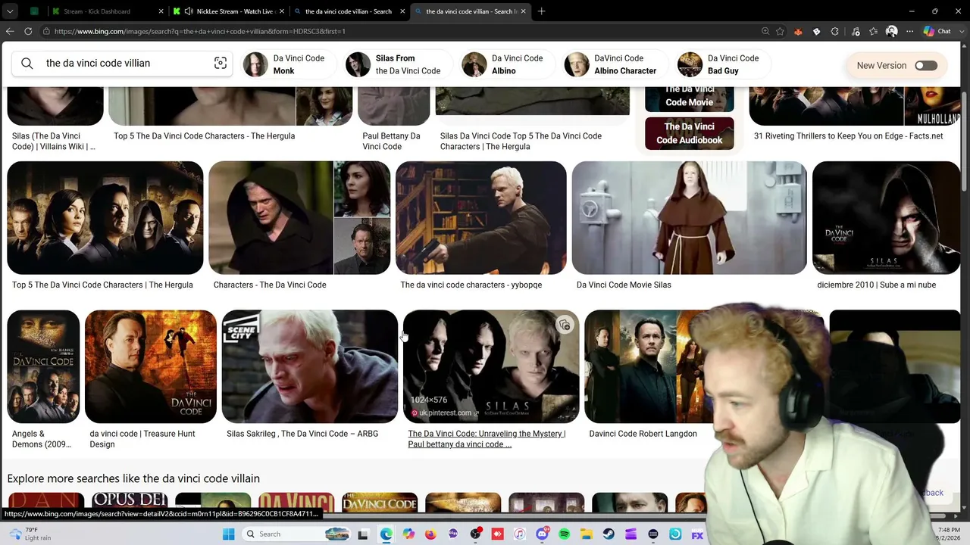Open the Pinterest Silas 1024x576 thumbnail
Image resolution: width=970 pixels, height=545 pixels.
point(491,366)
